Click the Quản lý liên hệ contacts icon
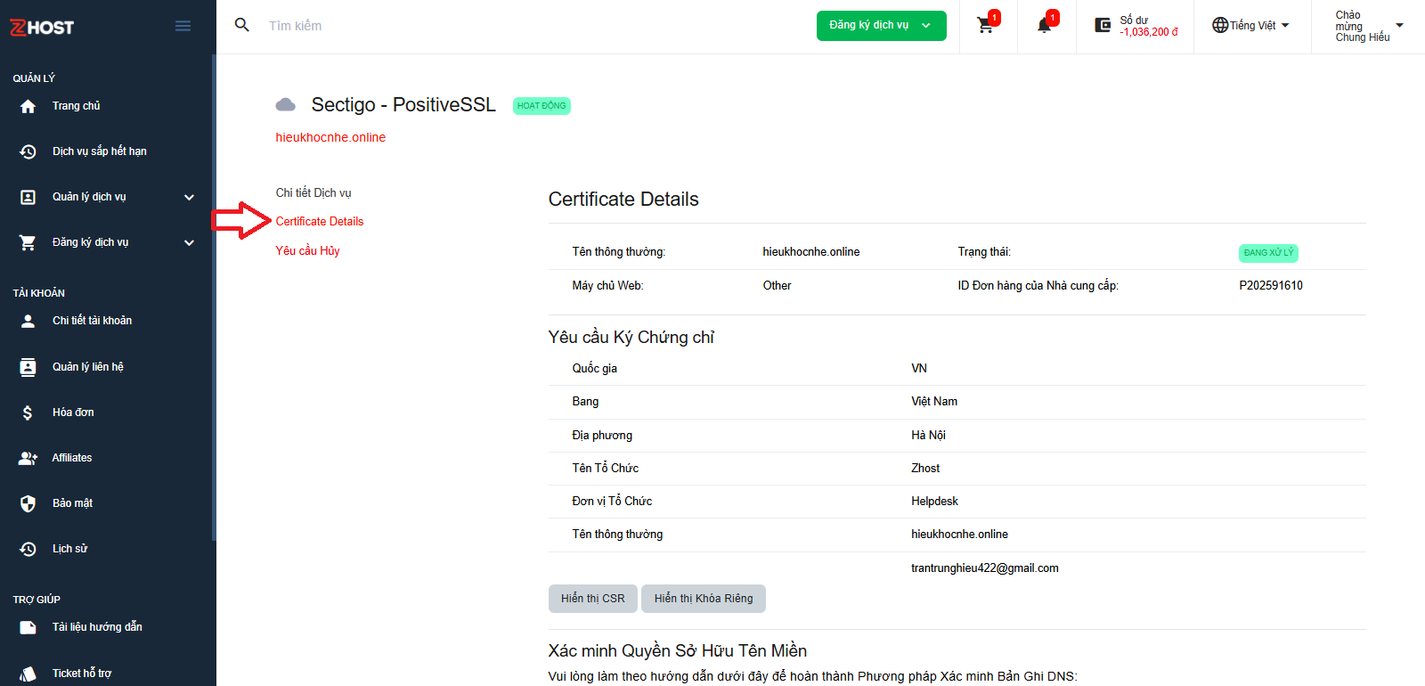The height and width of the screenshot is (686, 1425). tap(28, 367)
